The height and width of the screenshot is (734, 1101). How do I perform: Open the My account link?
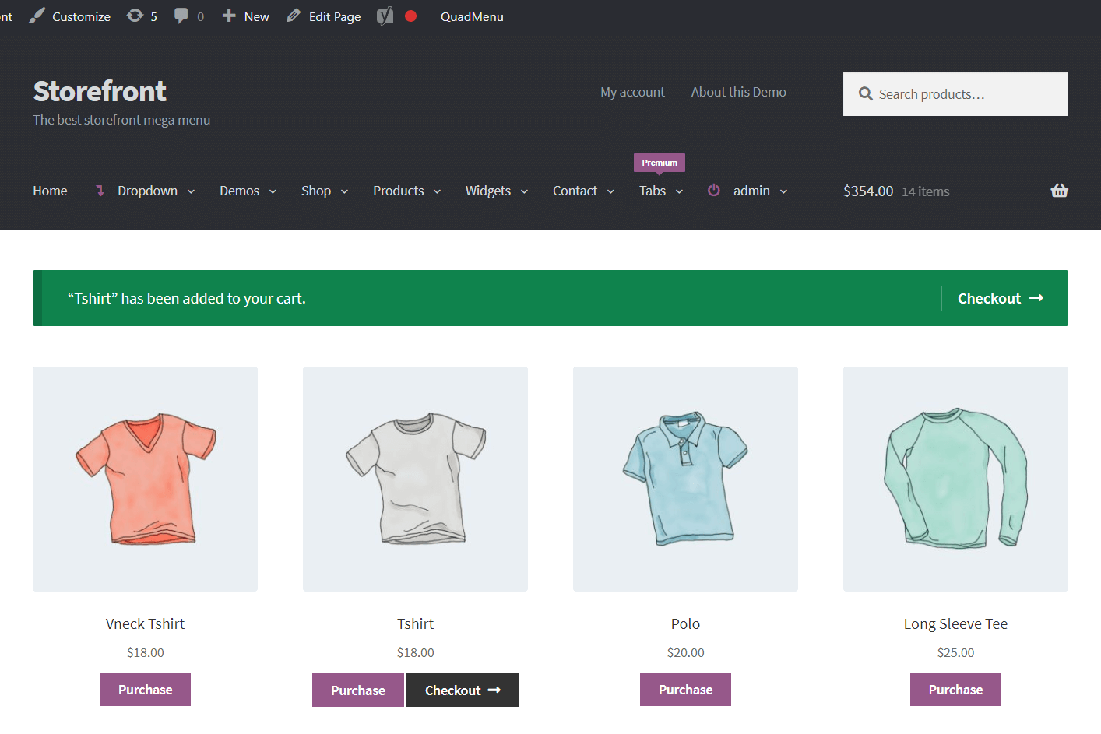[632, 92]
